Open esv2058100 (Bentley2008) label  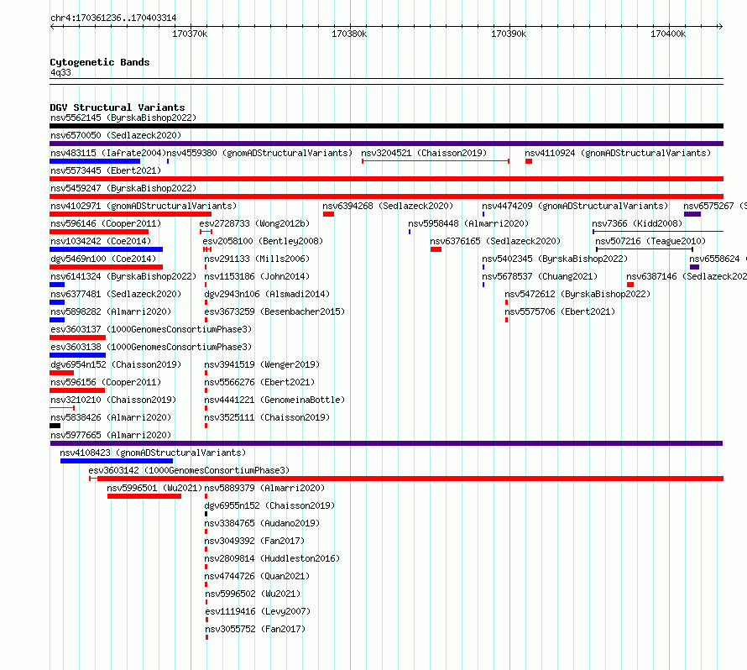click(x=263, y=241)
